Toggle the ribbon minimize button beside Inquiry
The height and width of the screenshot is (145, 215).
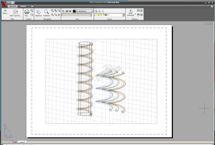click(x=32, y=6)
